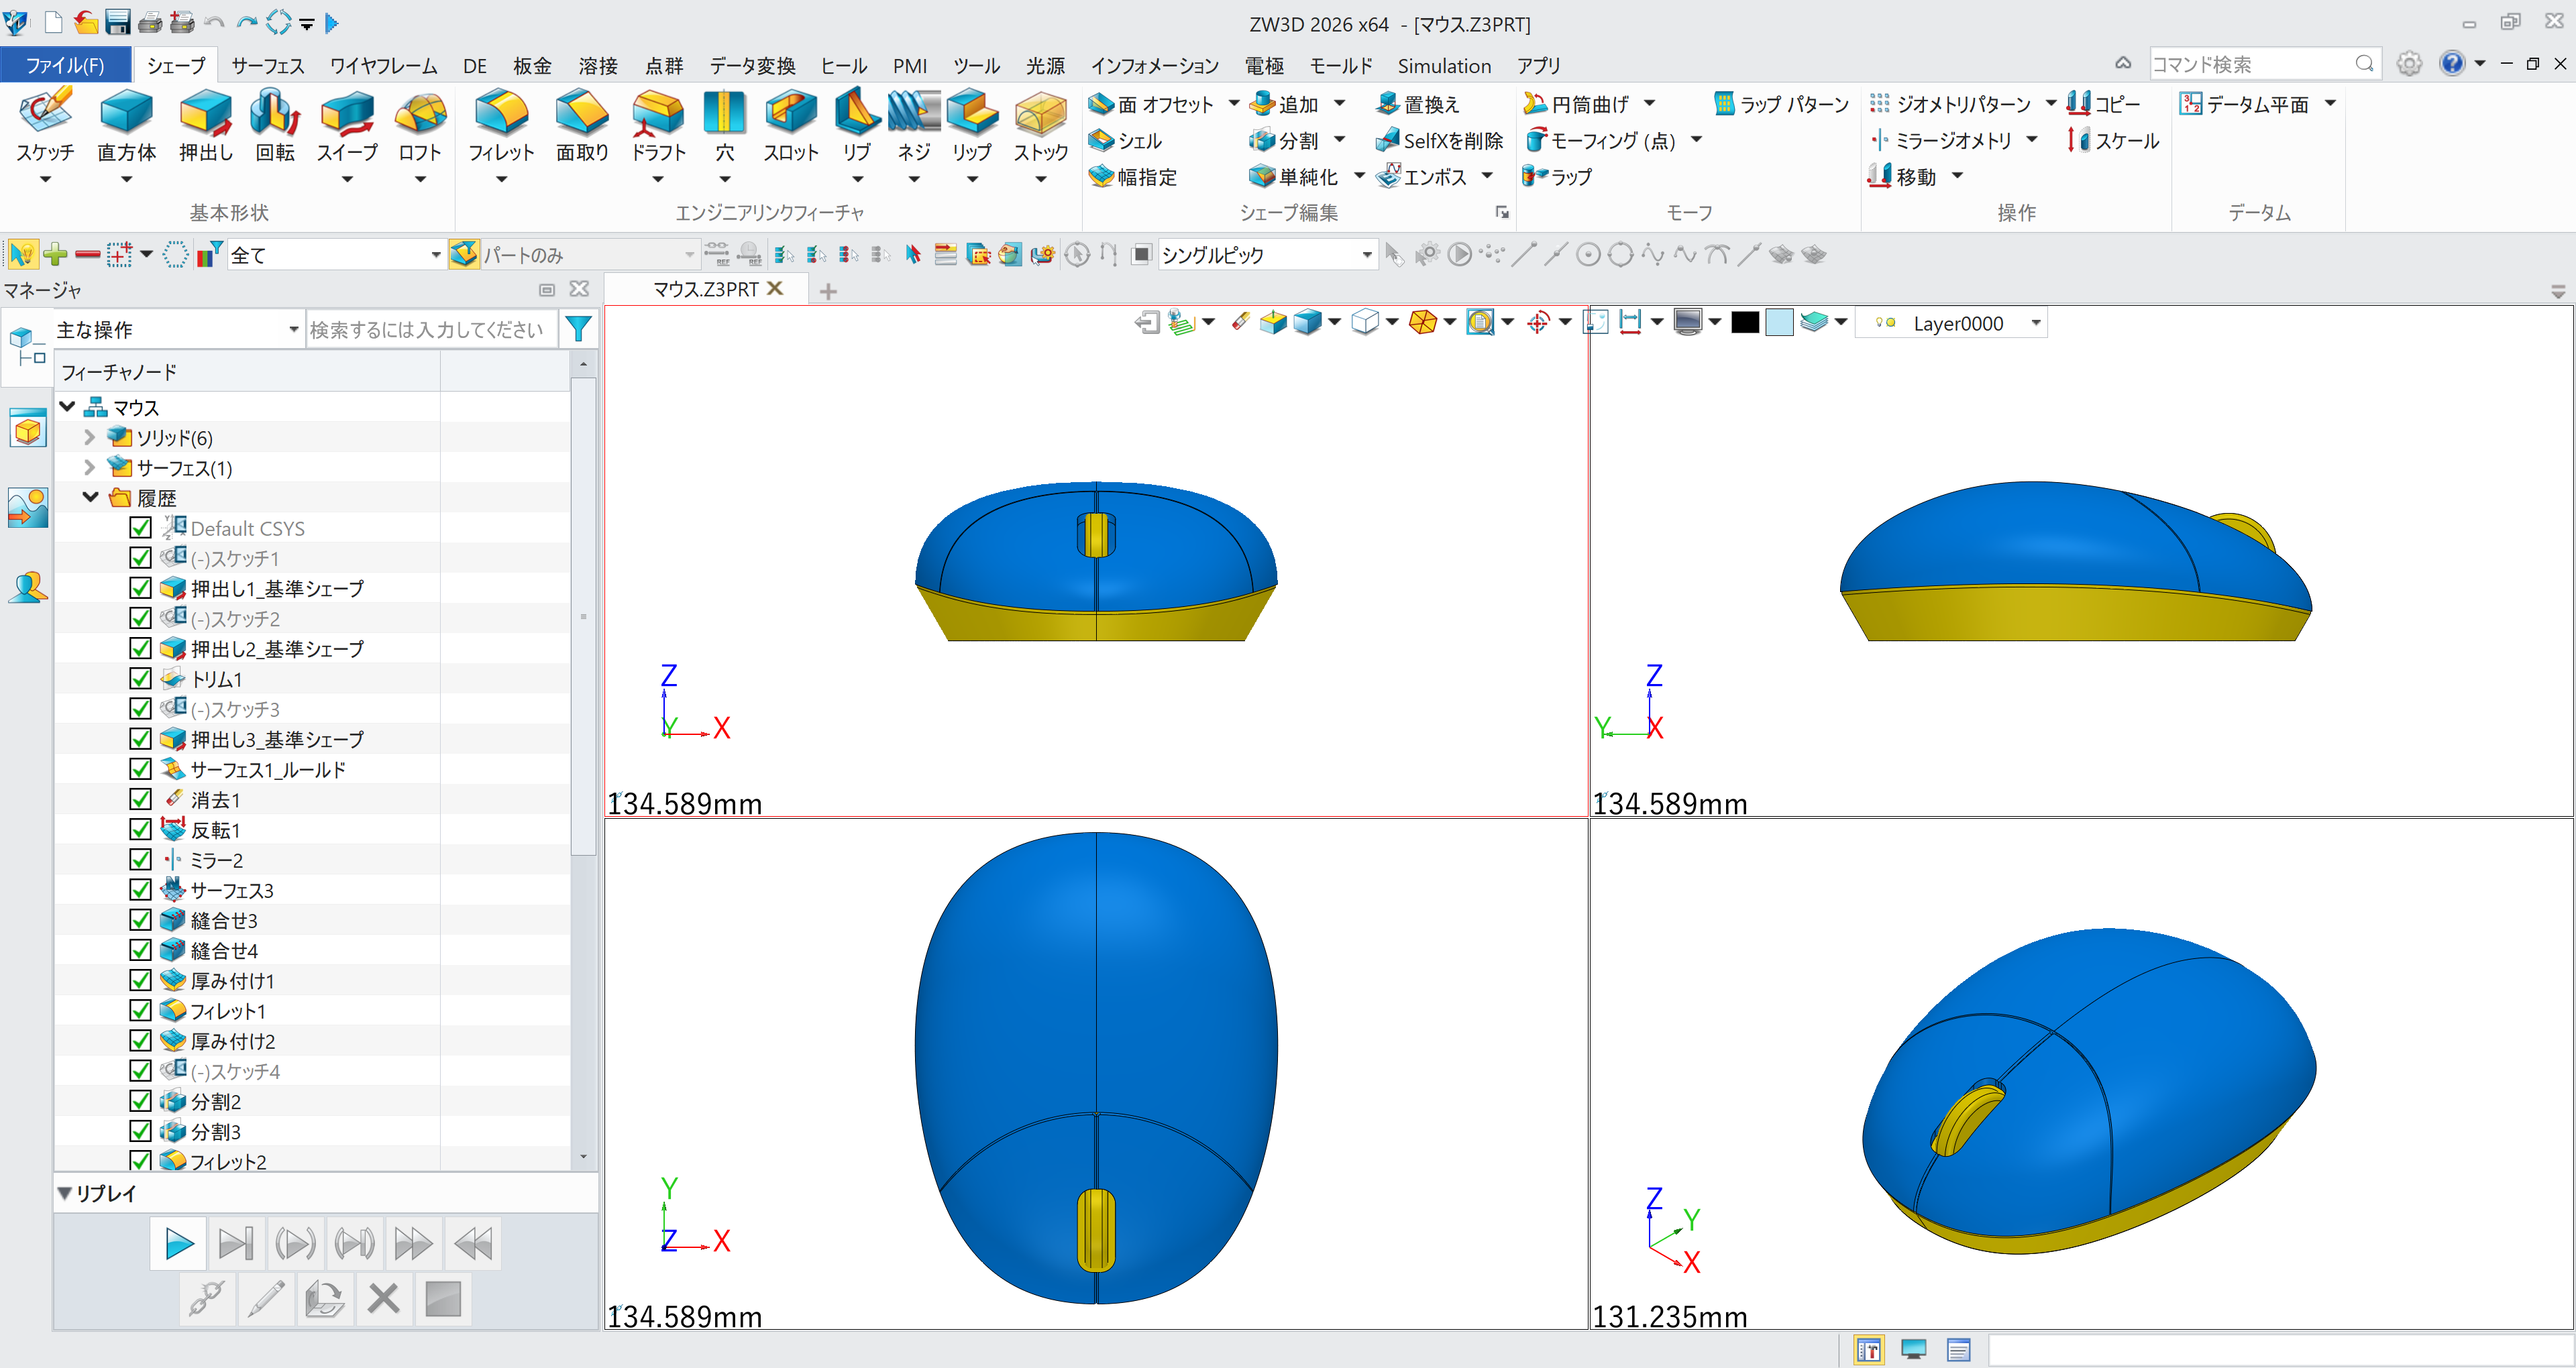Toggle the 押出し1_基準シェープ checkbox
This screenshot has width=2576, height=1368.
tap(141, 588)
